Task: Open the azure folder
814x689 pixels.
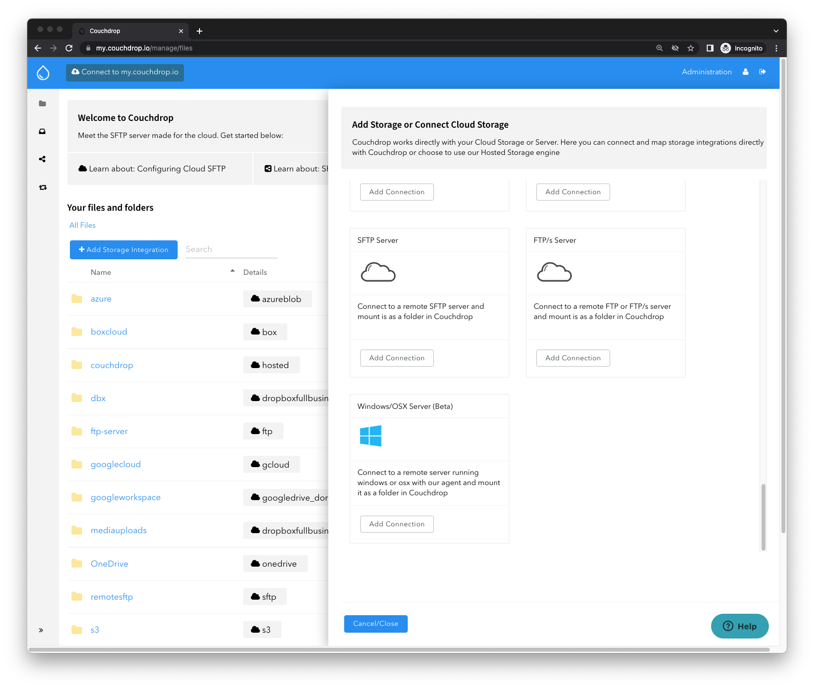Action: click(101, 299)
